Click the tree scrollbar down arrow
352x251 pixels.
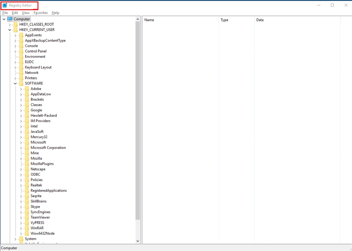(137, 241)
